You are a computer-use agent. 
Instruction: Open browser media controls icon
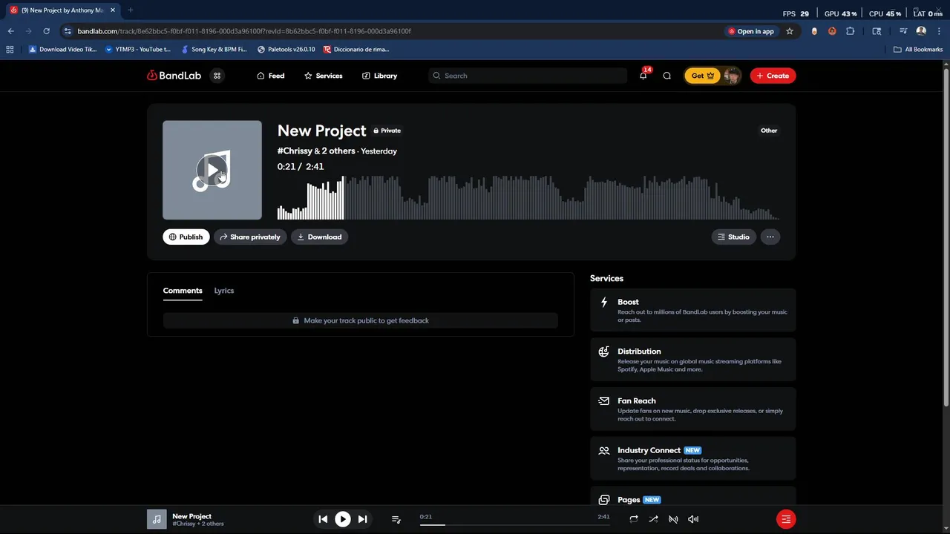(903, 31)
